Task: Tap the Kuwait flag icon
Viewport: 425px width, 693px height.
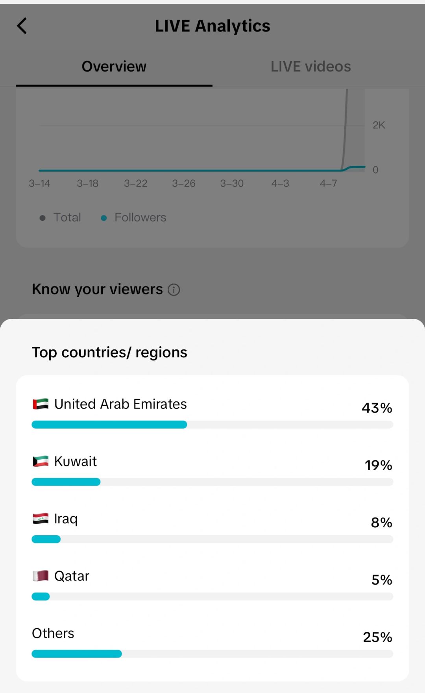Action: [41, 461]
